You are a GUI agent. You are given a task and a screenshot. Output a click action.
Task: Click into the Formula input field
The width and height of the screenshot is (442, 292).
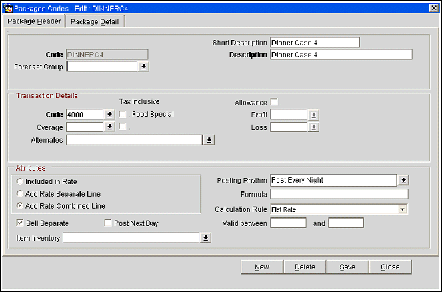click(x=339, y=194)
